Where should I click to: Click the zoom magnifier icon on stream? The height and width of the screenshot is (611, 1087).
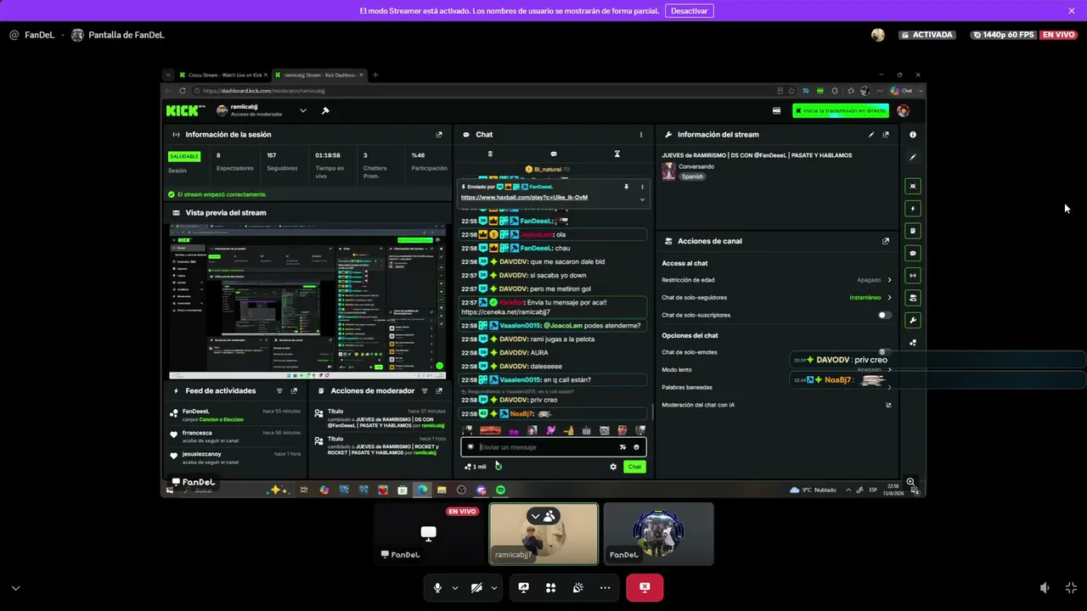[x=910, y=482]
